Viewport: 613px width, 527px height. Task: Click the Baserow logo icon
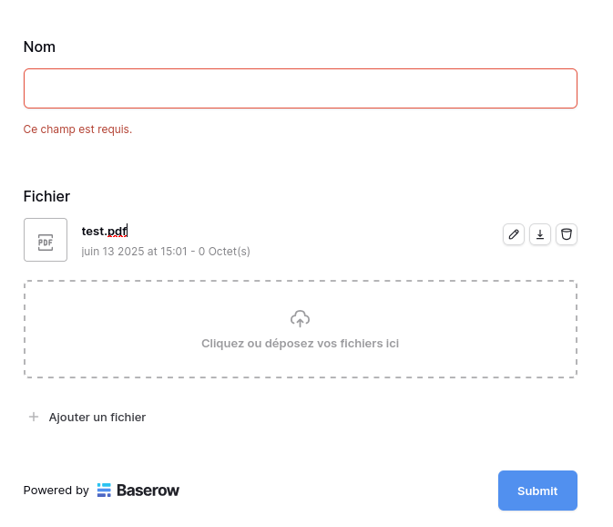[x=104, y=490]
